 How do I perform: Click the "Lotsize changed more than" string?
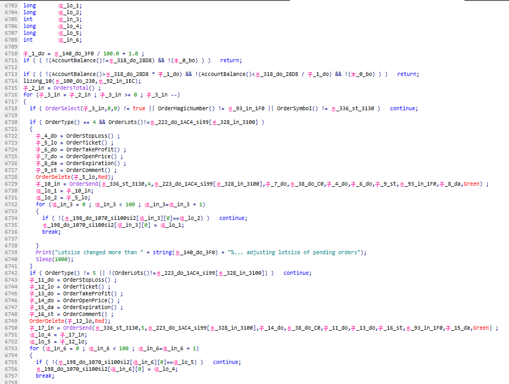[x=99, y=253]
